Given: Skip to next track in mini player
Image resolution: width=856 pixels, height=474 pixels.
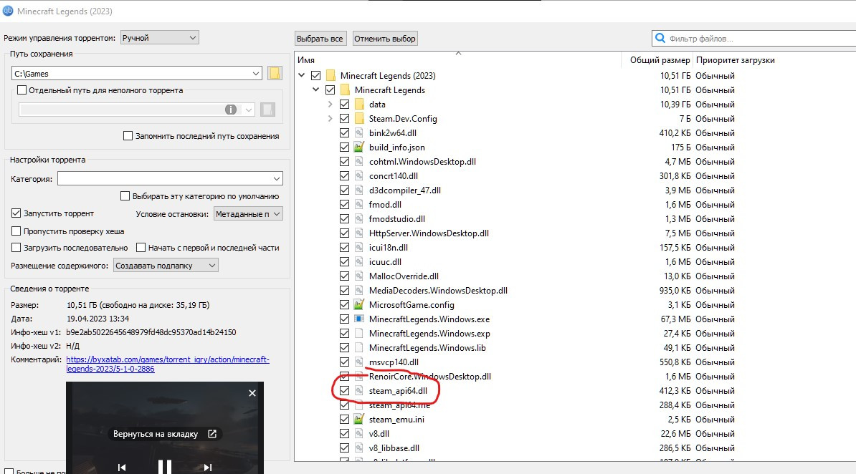Looking at the screenshot, I should pos(208,468).
